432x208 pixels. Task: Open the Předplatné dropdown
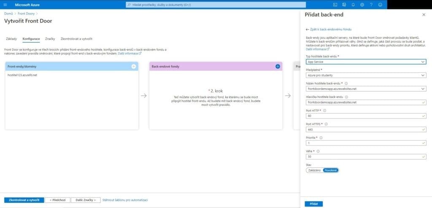(x=365, y=75)
